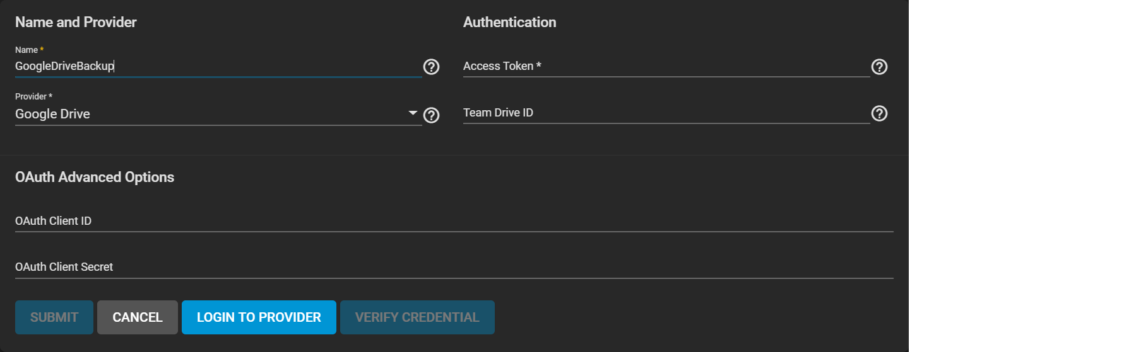Click into the Access Token field
Viewport: 1136px width, 352px height.
[x=666, y=66]
